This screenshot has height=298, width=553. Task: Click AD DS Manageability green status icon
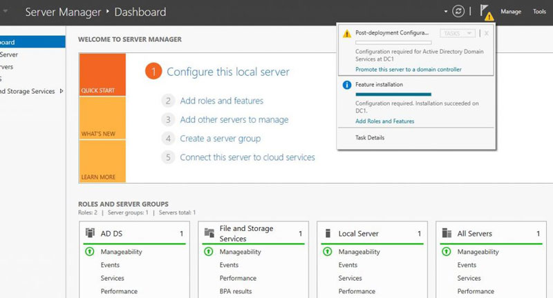pos(90,252)
